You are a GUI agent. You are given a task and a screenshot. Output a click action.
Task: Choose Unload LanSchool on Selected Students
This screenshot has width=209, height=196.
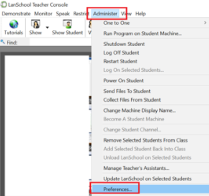(147, 158)
